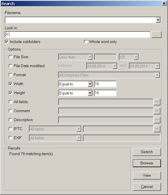Expand the Filename history dropdown
The image size is (168, 195).
[x=158, y=20]
